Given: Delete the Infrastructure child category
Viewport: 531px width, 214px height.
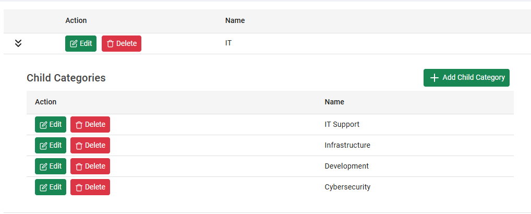Looking at the screenshot, I should pyautogui.click(x=90, y=145).
